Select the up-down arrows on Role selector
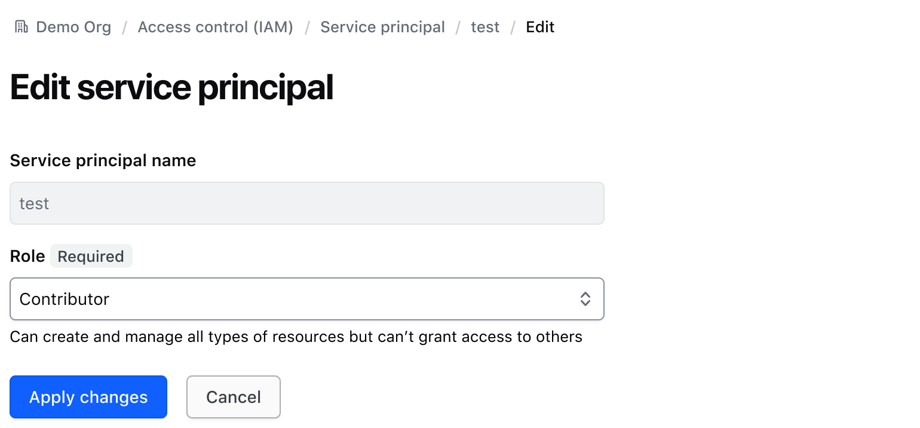 click(585, 299)
